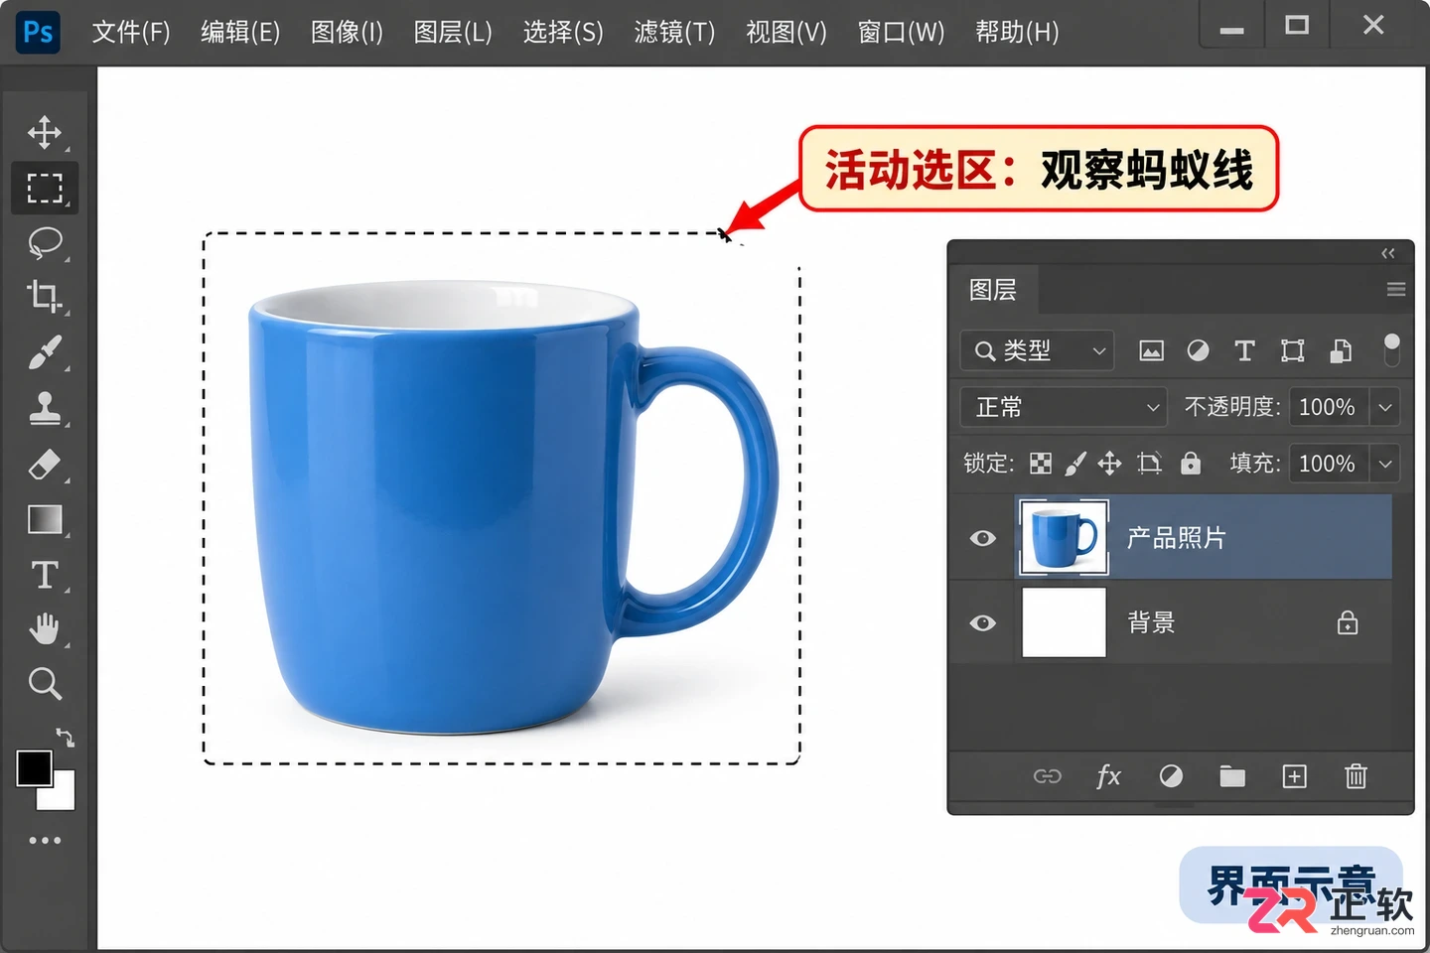This screenshot has height=953, width=1430.
Task: Swap foreground and background colors
Action: 65,737
